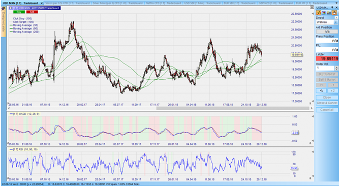The width and height of the screenshot is (339, 186).
Task: Click the arrow button next to Depot
Action: coord(336,17)
